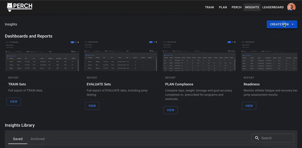
Task: View the Readiness report
Action: (x=249, y=106)
